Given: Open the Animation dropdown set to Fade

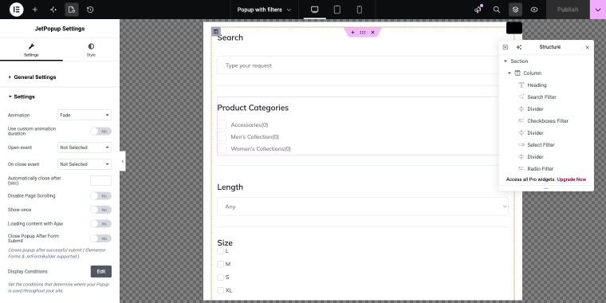Looking at the screenshot, I should (85, 115).
